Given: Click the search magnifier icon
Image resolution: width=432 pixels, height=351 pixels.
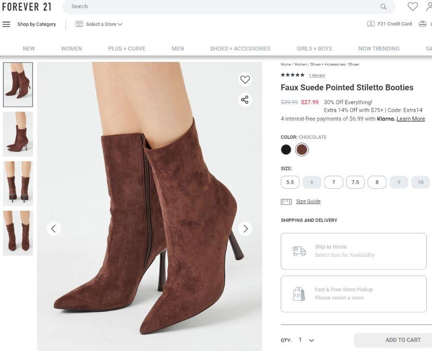Looking at the screenshot, I should (x=383, y=6).
